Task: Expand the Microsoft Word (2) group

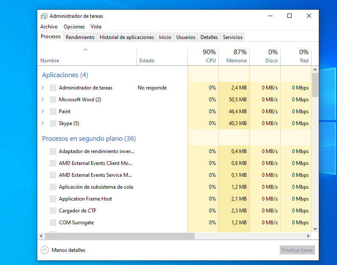Action: click(x=42, y=100)
